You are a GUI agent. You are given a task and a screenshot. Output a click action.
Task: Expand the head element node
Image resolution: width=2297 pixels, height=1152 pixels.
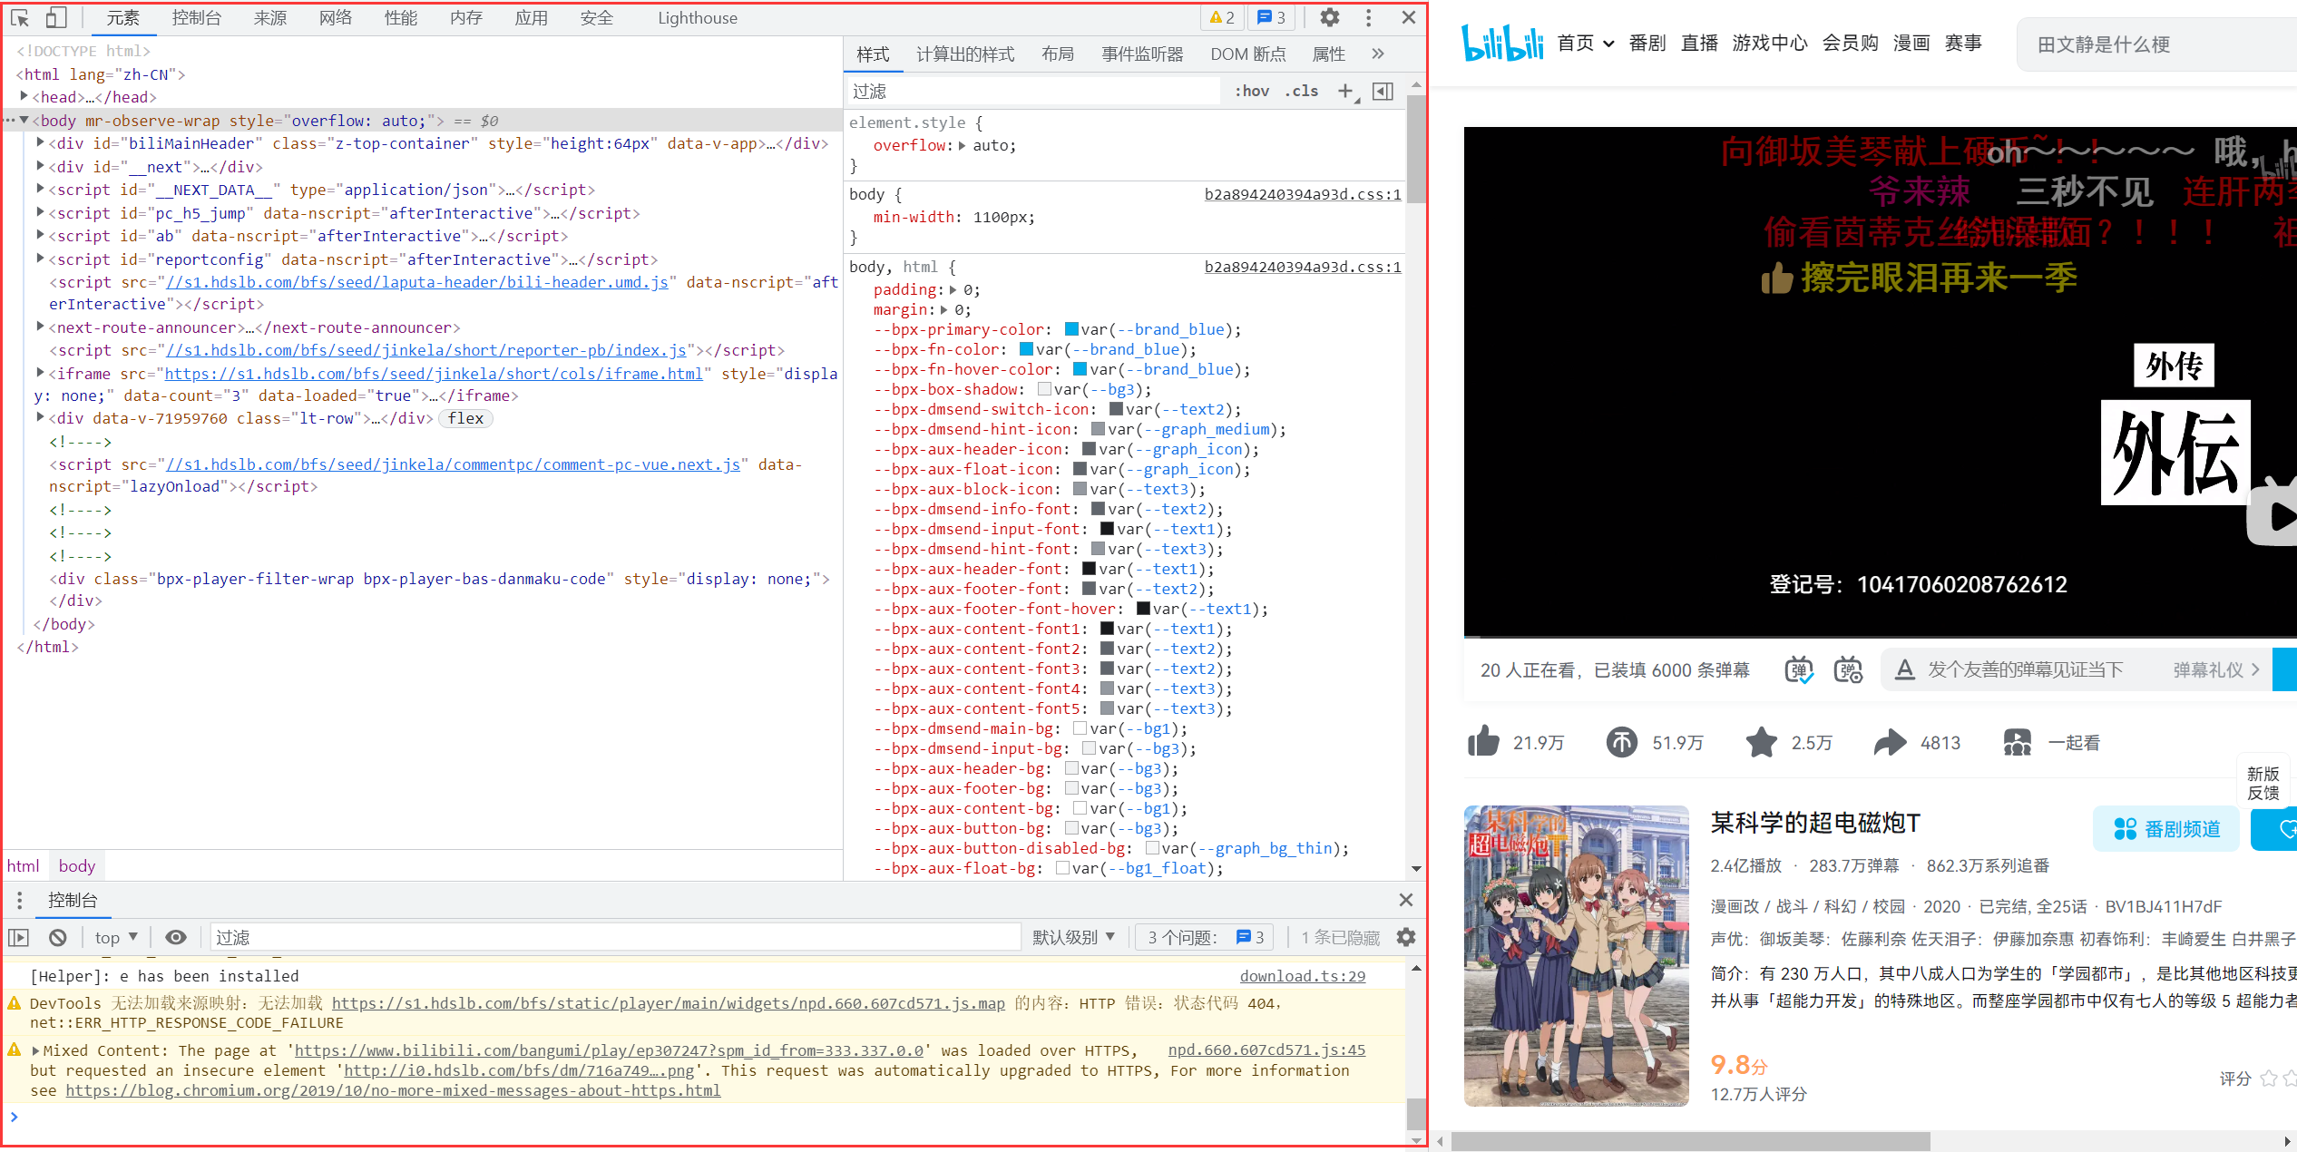point(24,96)
